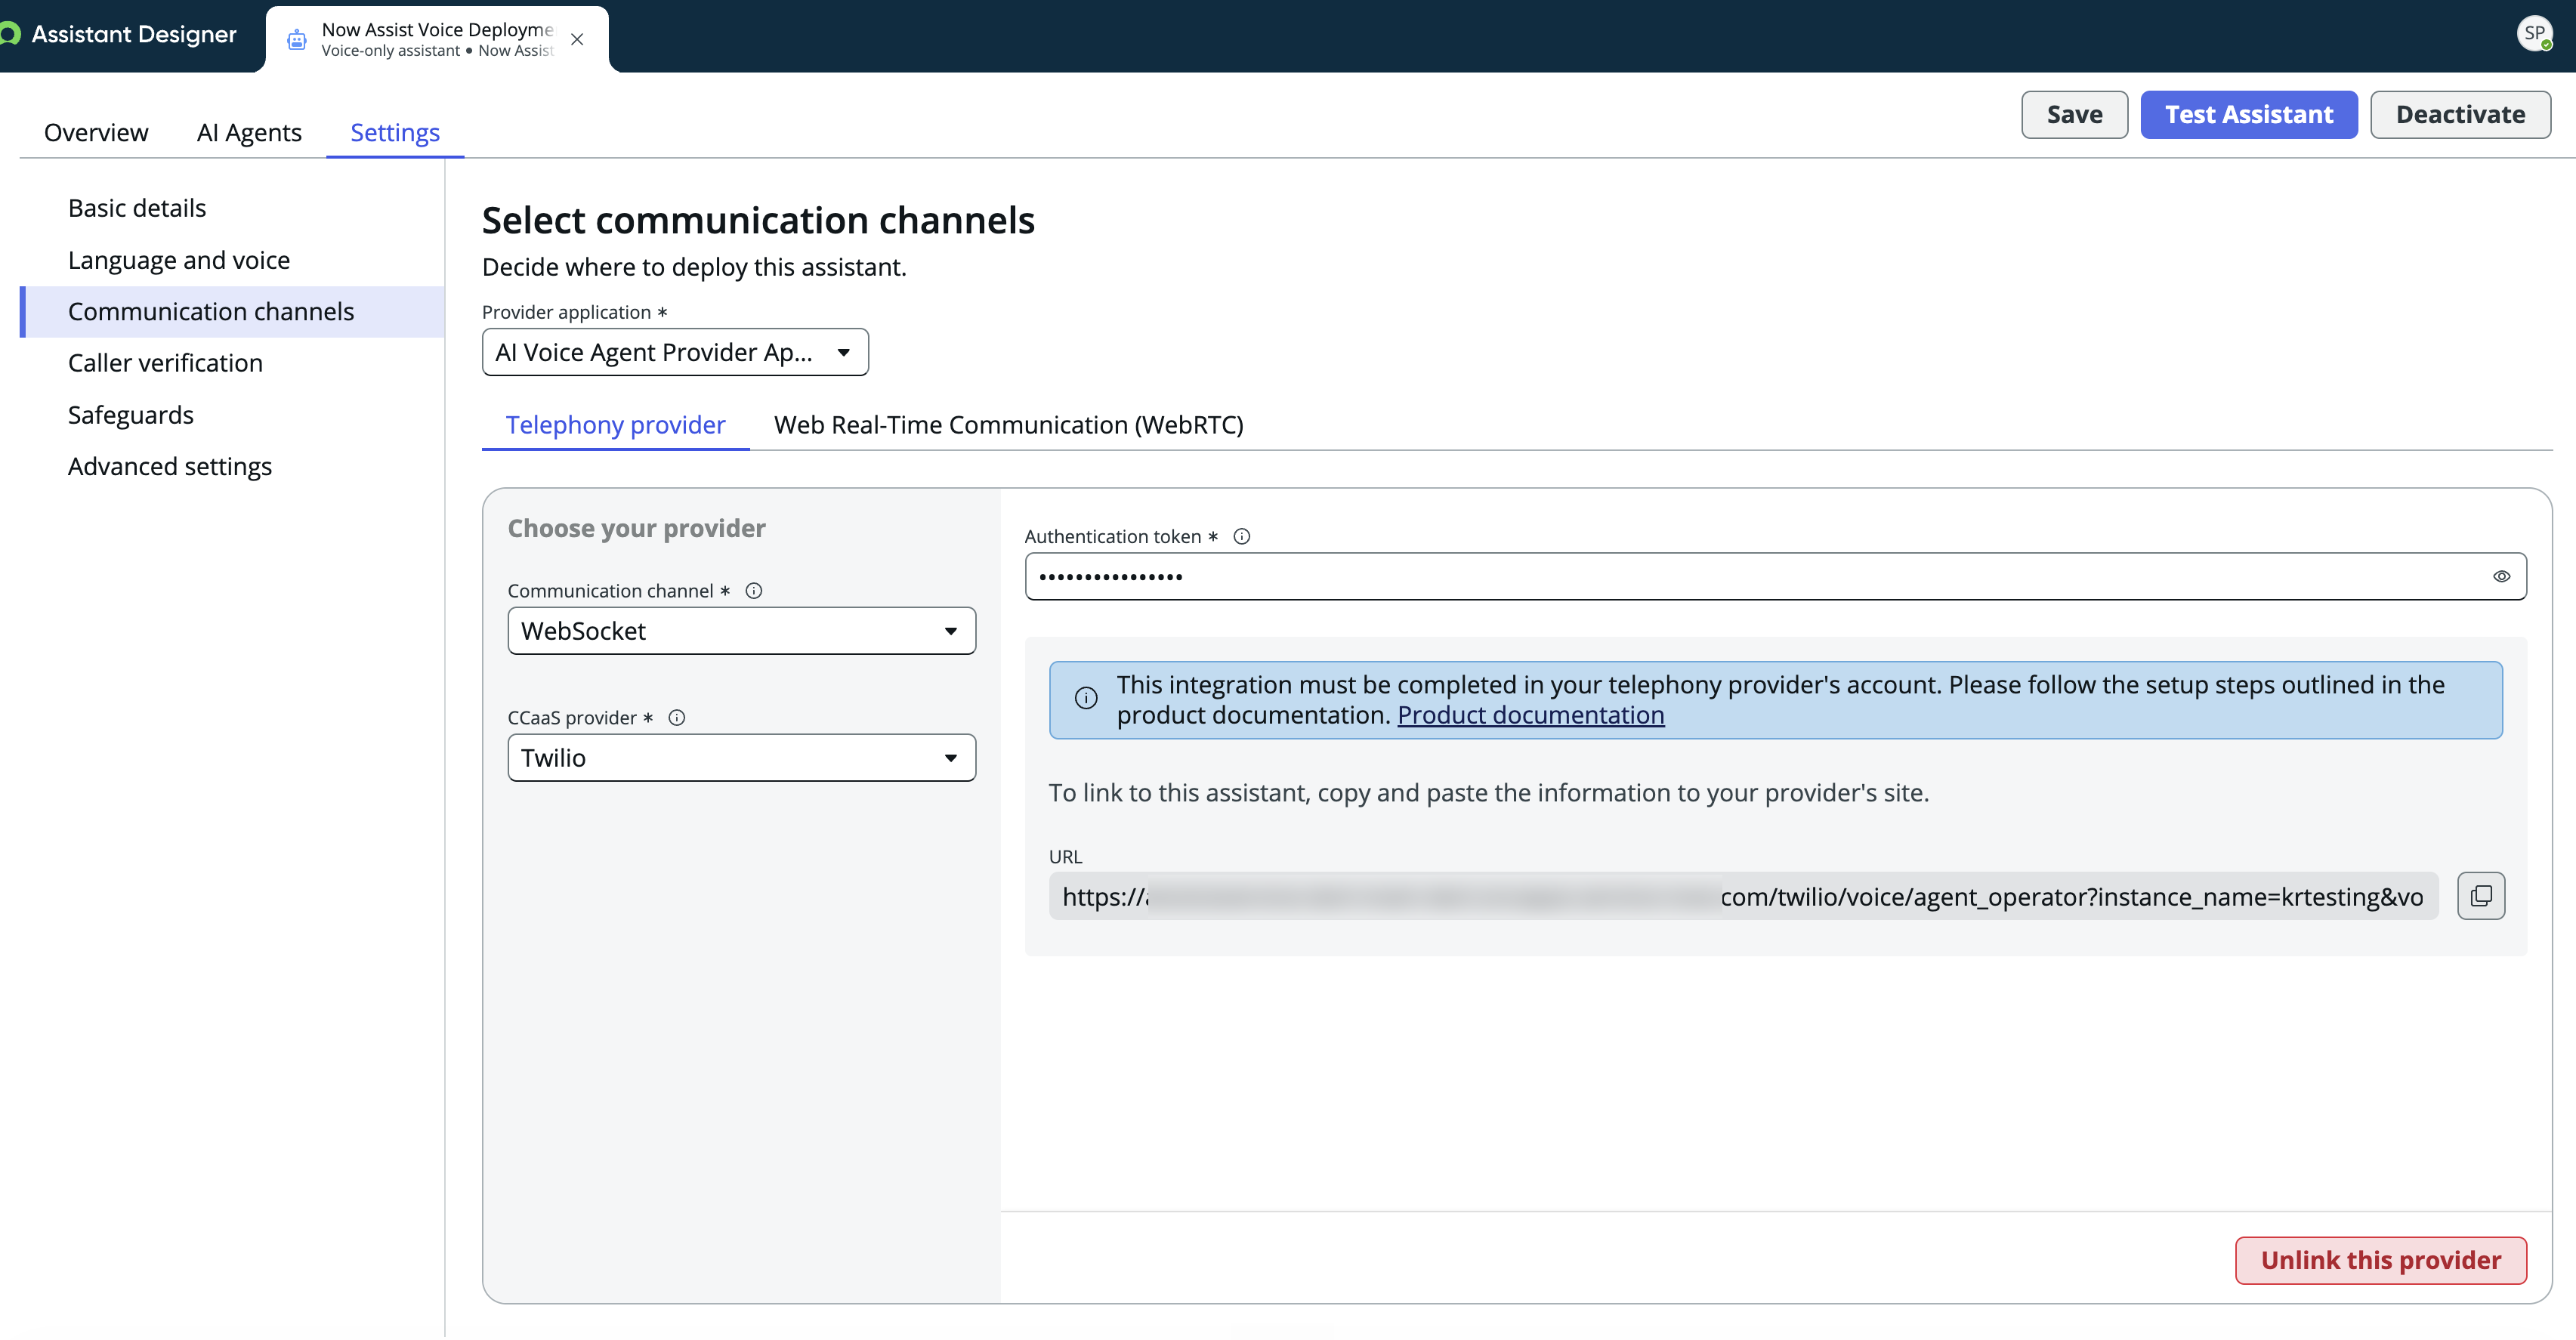The width and height of the screenshot is (2576, 1340).
Task: Click the Select communication channels heading
Action: click(758, 221)
